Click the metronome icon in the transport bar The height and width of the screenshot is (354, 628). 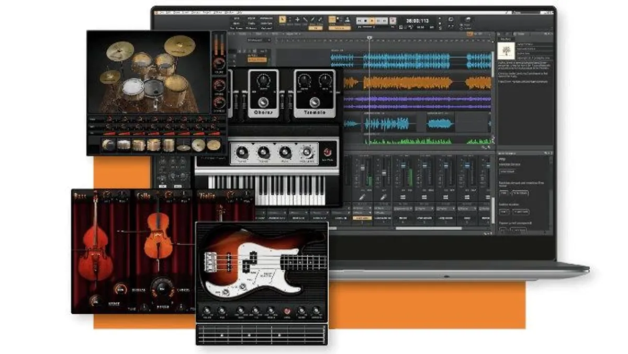pyautogui.click(x=392, y=20)
